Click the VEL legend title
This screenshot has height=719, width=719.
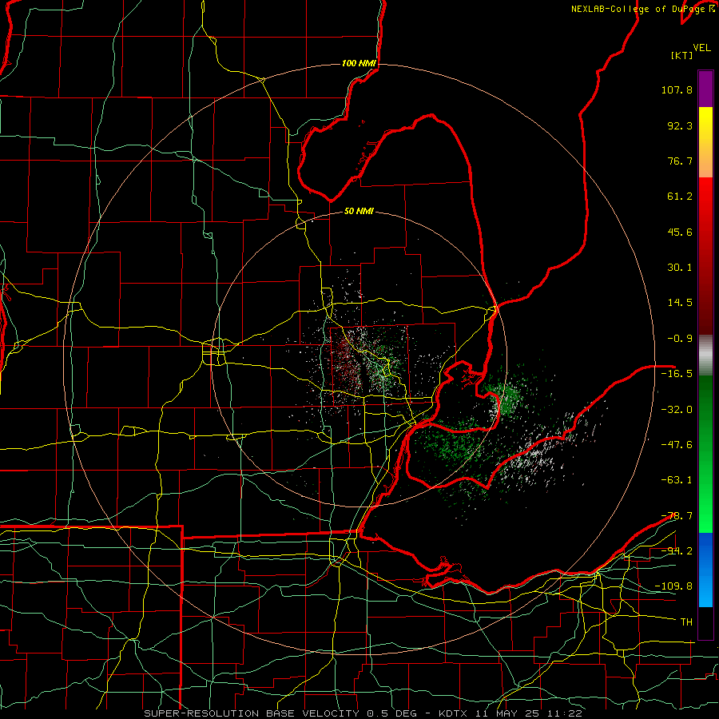701,48
